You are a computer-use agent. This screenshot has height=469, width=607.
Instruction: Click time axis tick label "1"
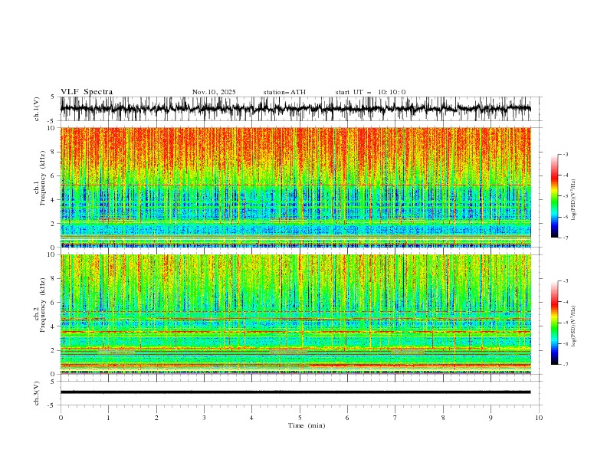pos(108,418)
